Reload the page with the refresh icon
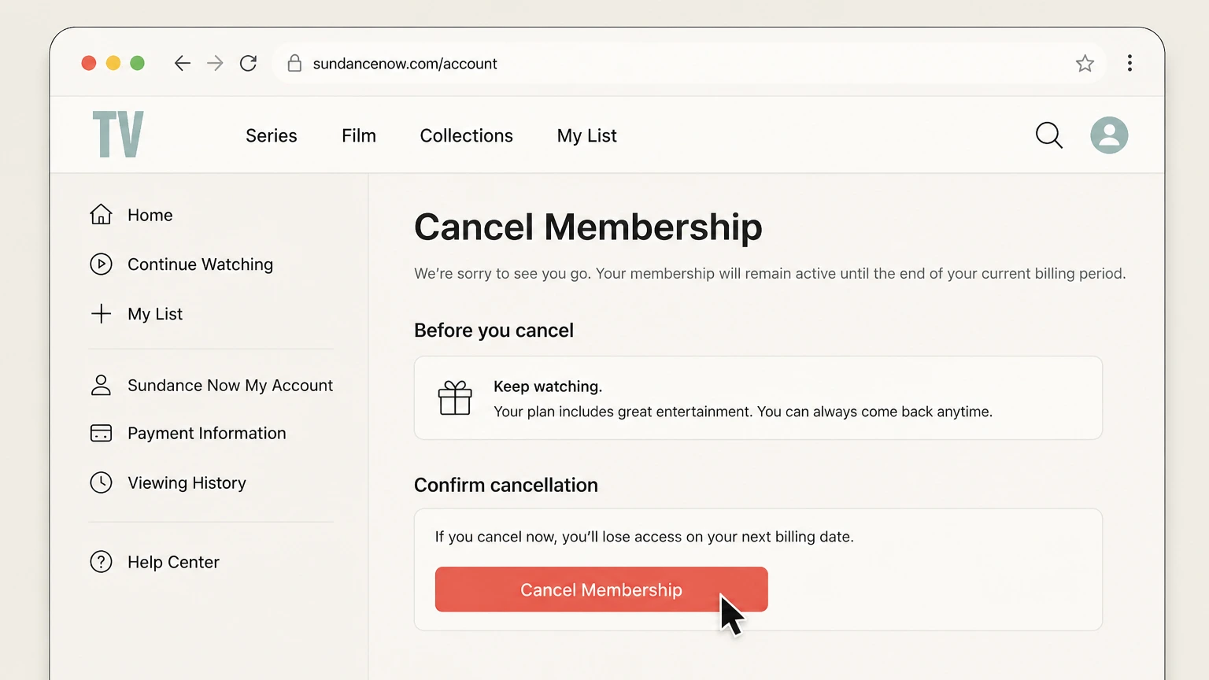The width and height of the screenshot is (1209, 680). [x=248, y=64]
